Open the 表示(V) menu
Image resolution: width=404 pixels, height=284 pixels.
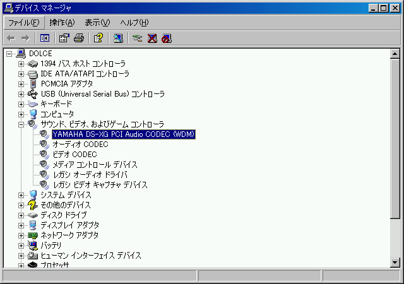click(97, 23)
